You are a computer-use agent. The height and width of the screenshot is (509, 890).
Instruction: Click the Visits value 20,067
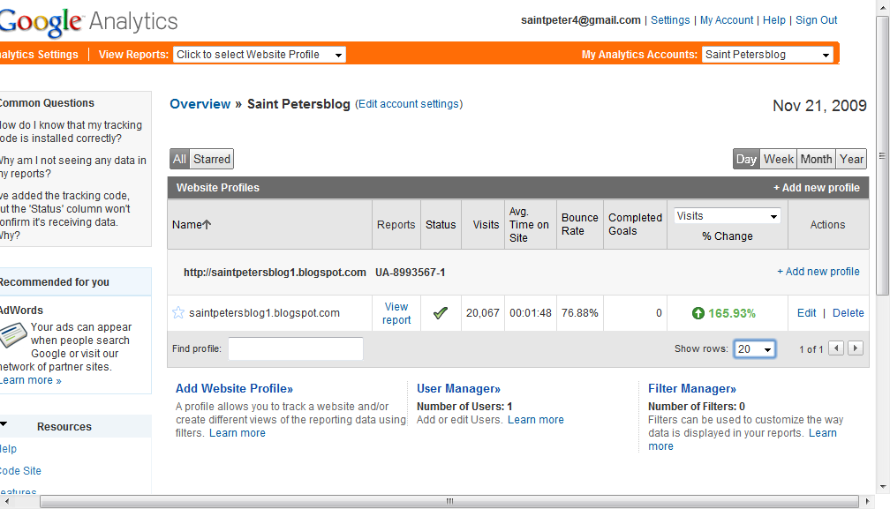tap(482, 313)
